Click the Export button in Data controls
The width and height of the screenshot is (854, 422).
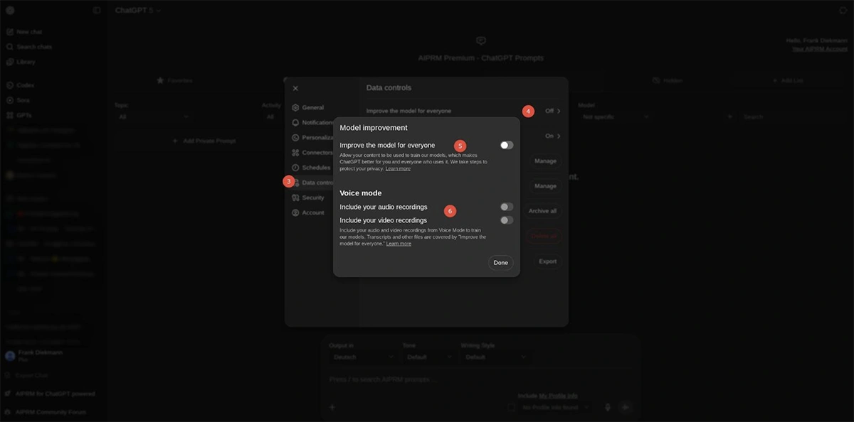click(547, 261)
